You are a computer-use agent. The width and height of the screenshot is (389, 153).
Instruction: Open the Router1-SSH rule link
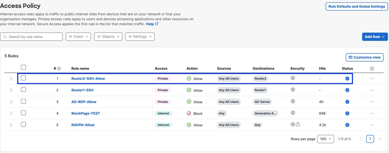tap(83, 90)
